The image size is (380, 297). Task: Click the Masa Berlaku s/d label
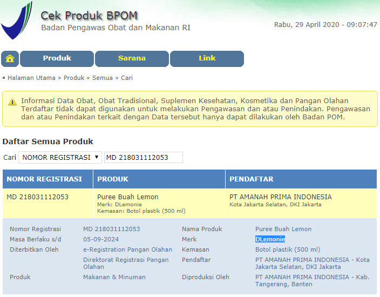click(x=36, y=239)
